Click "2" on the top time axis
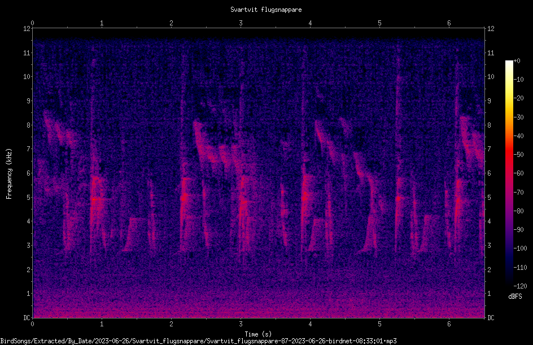The image size is (533, 345). pos(171,23)
